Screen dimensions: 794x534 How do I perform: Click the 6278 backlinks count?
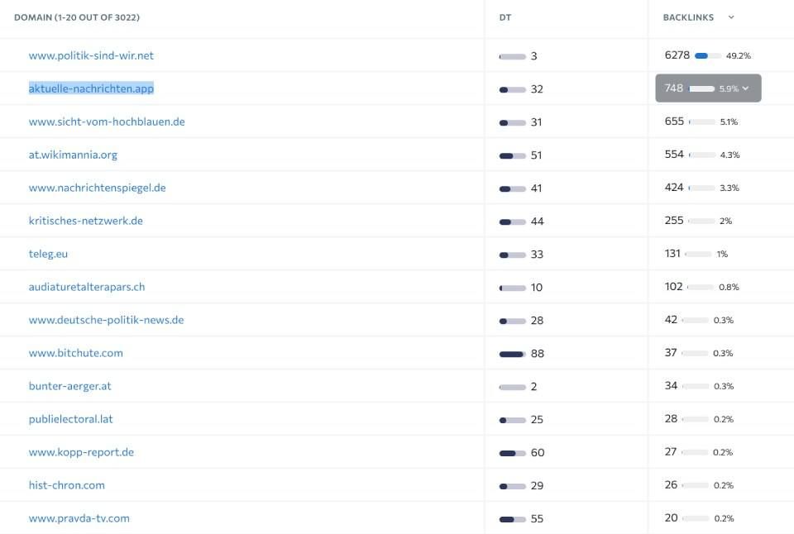pyautogui.click(x=677, y=55)
